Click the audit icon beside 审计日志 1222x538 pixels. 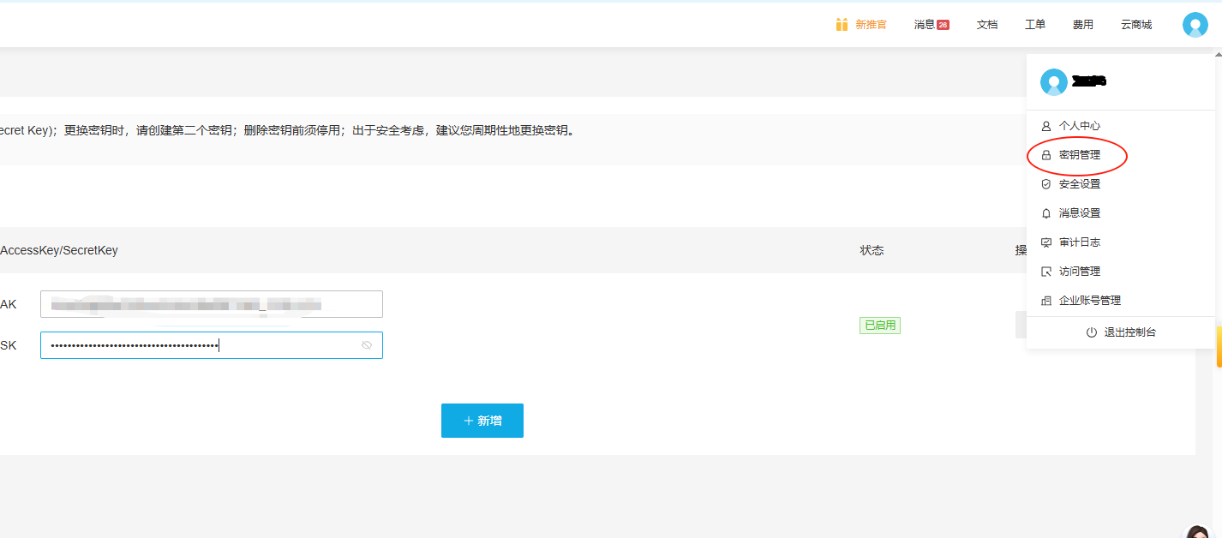tap(1046, 242)
